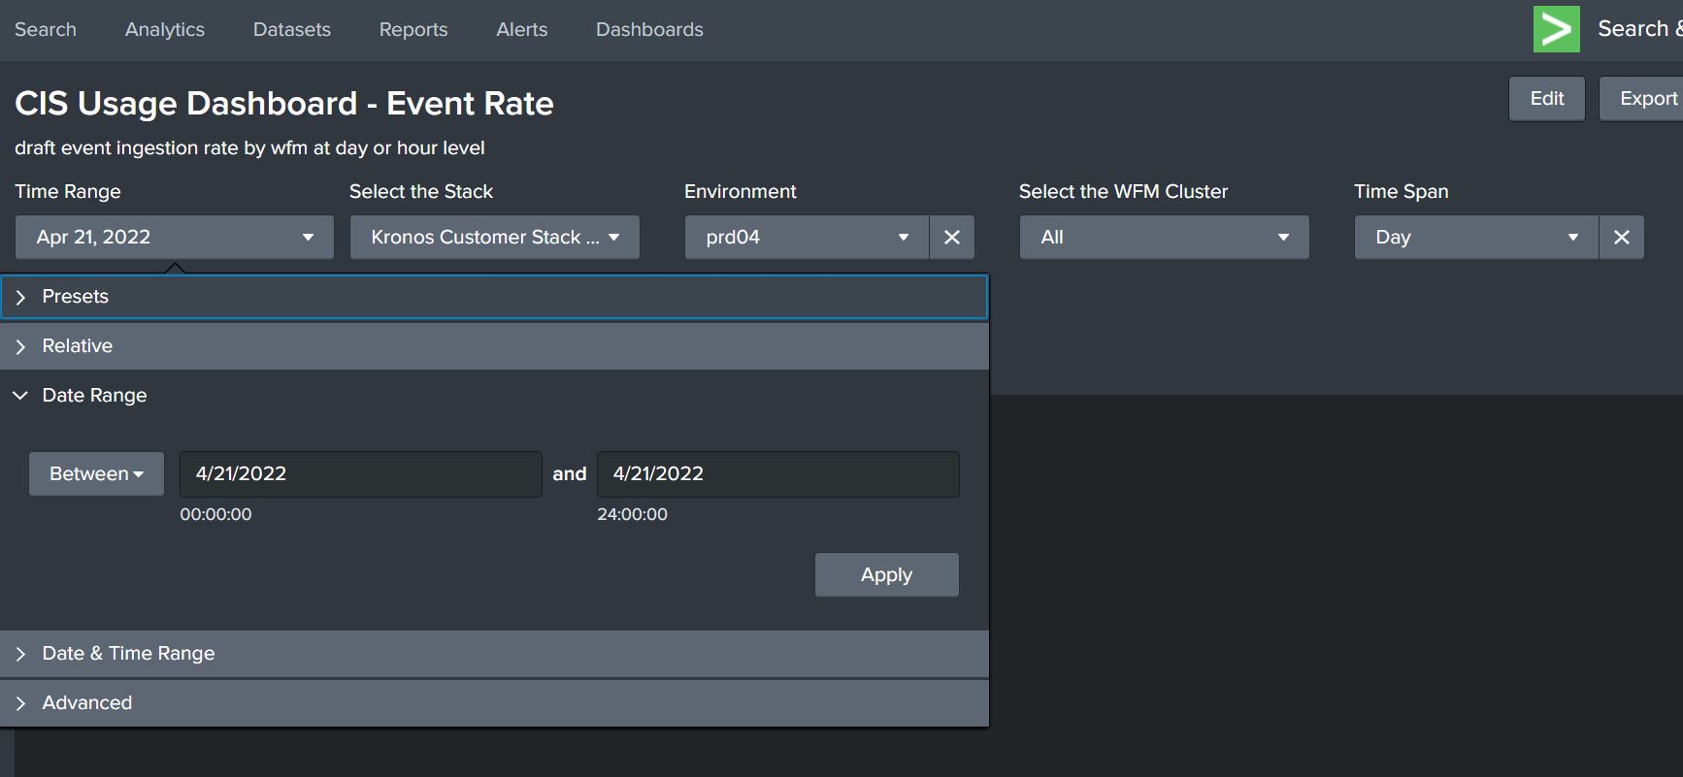The image size is (1683, 777).
Task: Click the end date field after 'and'
Action: [x=778, y=474]
